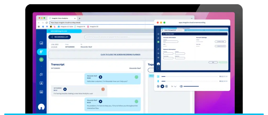Click the green happy sentiment icon at 00:00
This screenshot has height=115, width=268.
click(x=136, y=77)
